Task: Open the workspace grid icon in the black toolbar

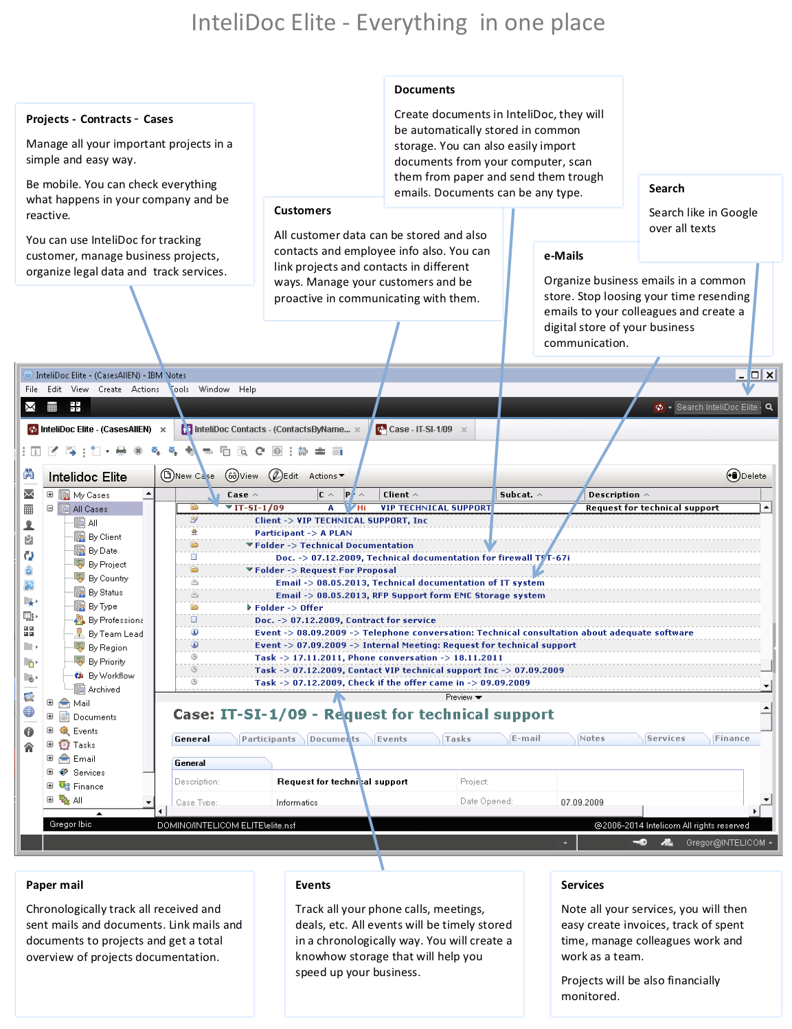Action: tap(76, 407)
